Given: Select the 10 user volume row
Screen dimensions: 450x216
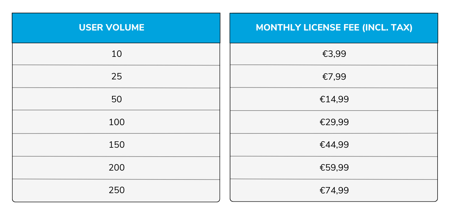Looking at the screenshot, I should pyautogui.click(x=116, y=54).
